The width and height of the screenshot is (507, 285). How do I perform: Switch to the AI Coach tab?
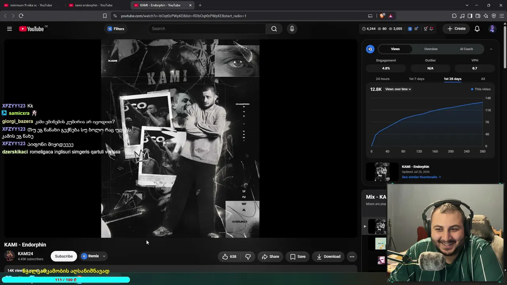(x=466, y=49)
